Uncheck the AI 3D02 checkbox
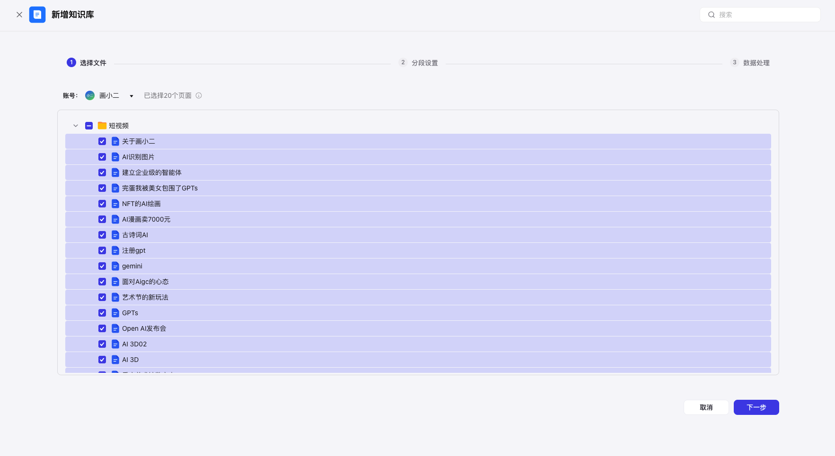 coord(102,344)
